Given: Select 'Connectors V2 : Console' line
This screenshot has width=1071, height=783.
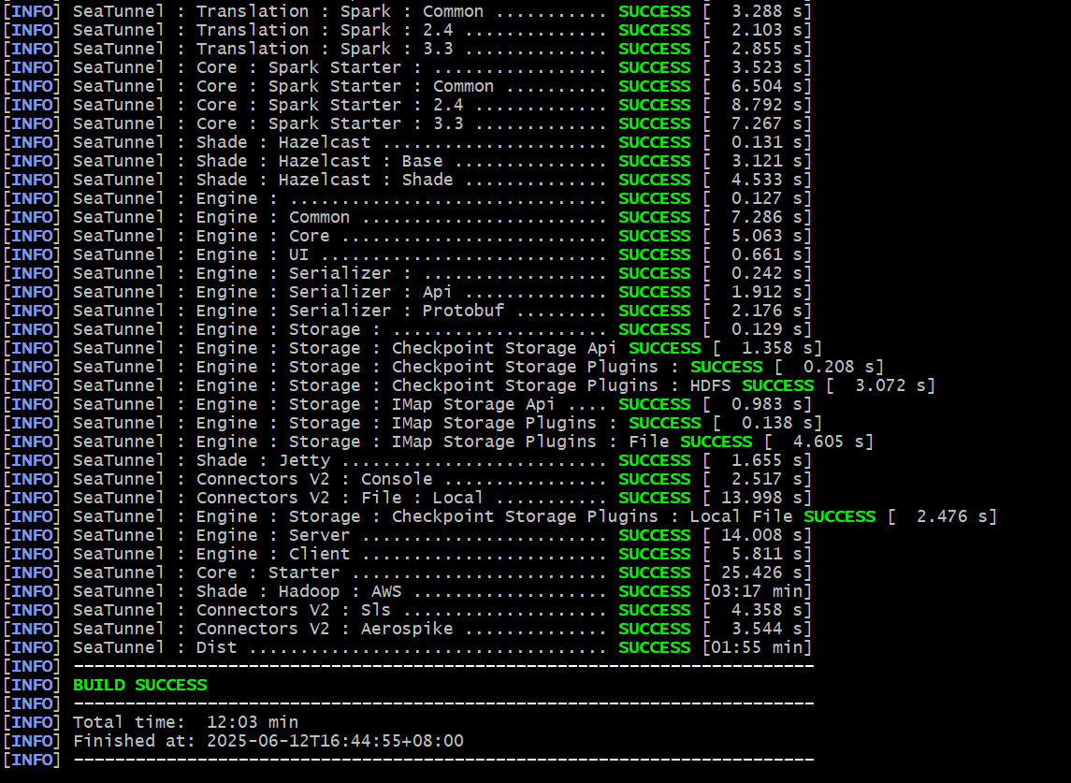Looking at the screenshot, I should (x=407, y=479).
